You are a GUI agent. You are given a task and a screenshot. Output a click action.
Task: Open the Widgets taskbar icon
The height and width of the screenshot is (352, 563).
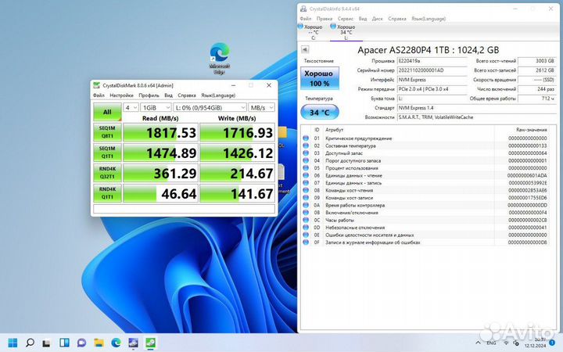click(x=64, y=343)
